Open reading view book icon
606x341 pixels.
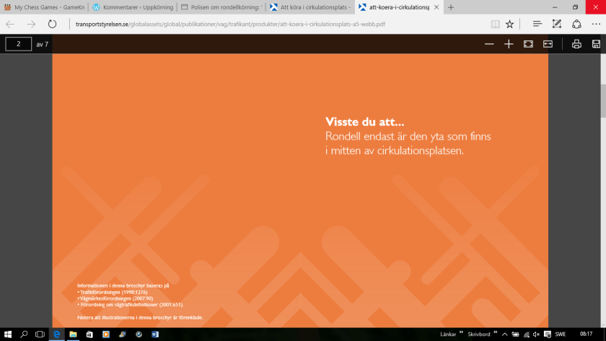pos(495,24)
